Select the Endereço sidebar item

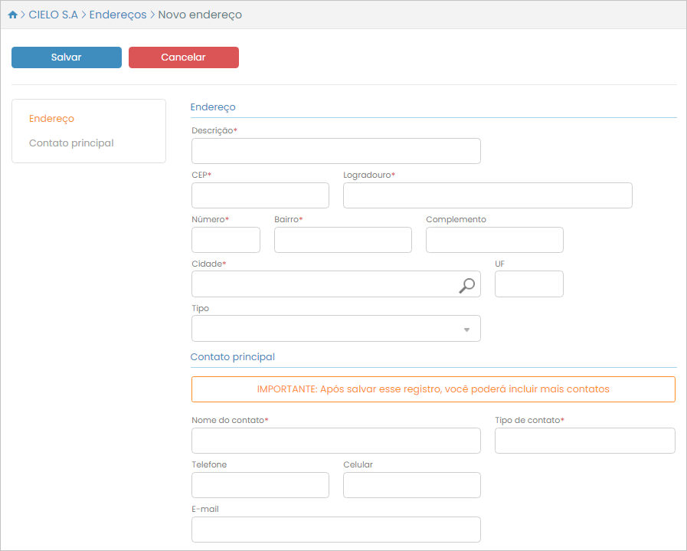pyautogui.click(x=51, y=119)
